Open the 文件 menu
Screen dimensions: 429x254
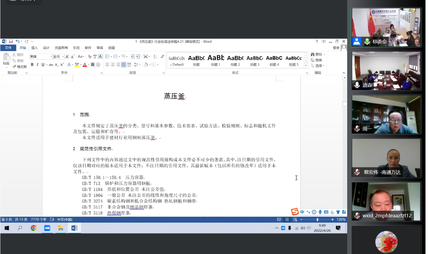[x=8, y=48]
